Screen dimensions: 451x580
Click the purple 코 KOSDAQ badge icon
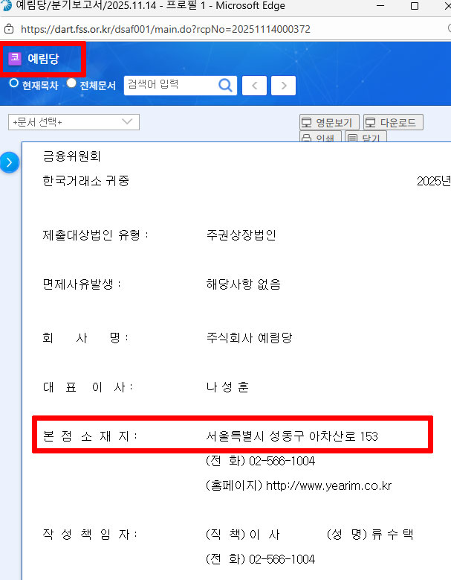coord(15,58)
